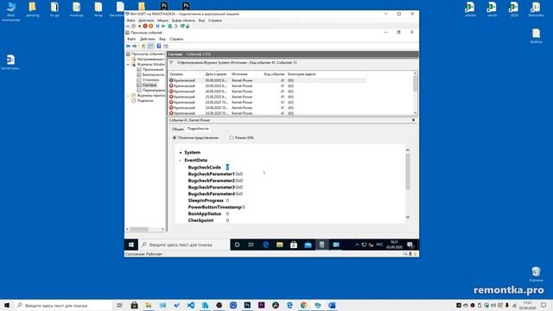Image resolution: width=553 pixels, height=311 pixels.
Task: Open Mail on the VM taskbar
Action: [x=308, y=244]
